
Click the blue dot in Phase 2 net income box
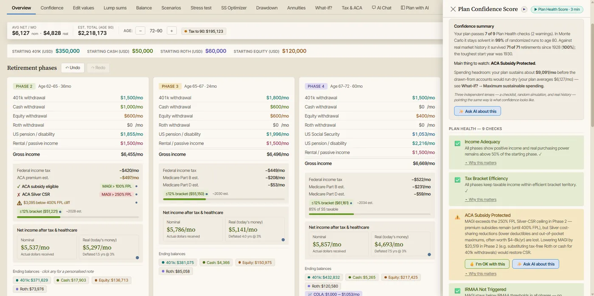pos(137,257)
